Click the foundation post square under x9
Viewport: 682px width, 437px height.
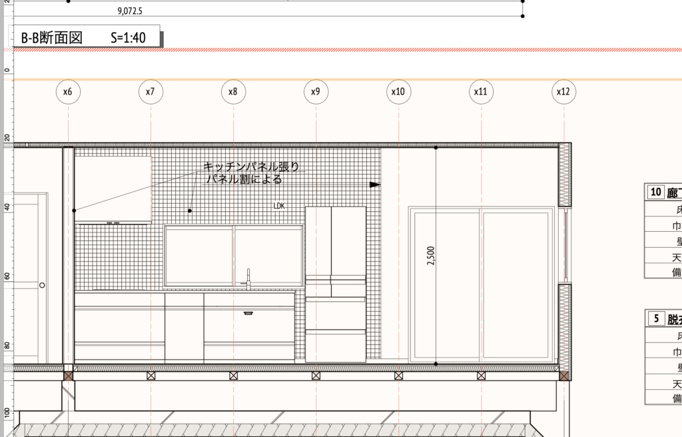click(316, 376)
